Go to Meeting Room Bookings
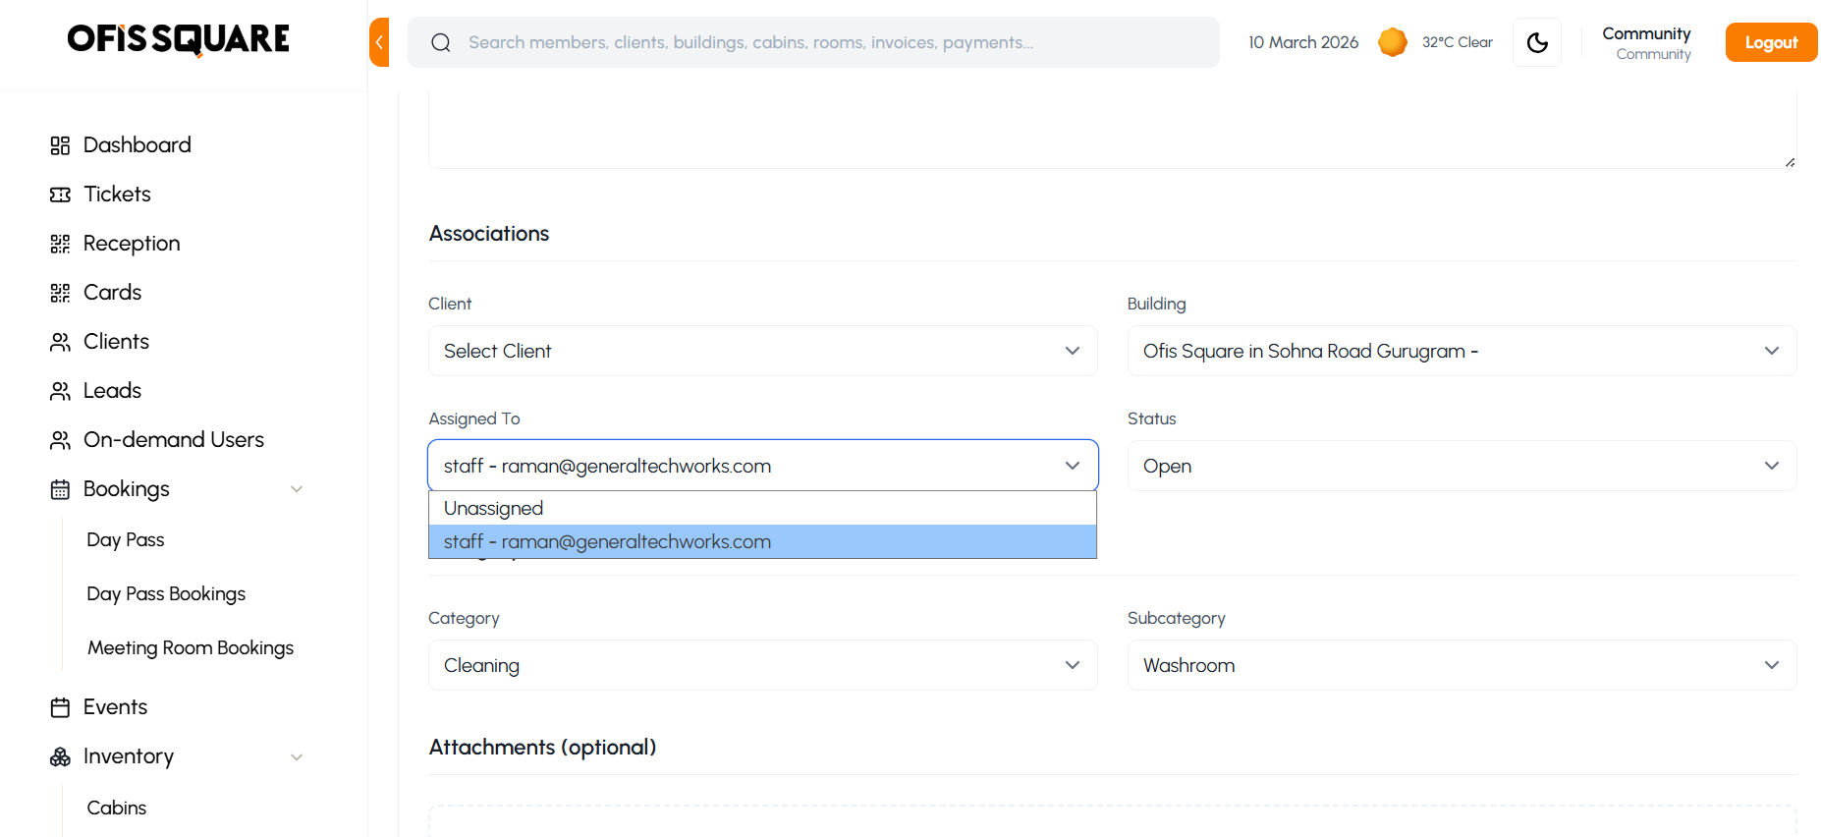1821x837 pixels. (191, 647)
